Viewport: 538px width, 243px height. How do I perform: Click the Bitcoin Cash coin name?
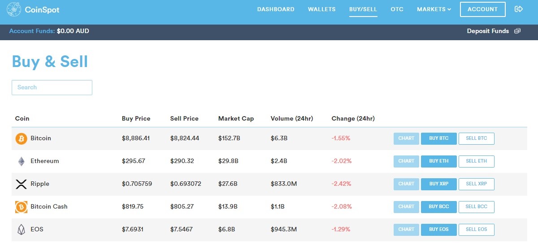tap(49, 207)
